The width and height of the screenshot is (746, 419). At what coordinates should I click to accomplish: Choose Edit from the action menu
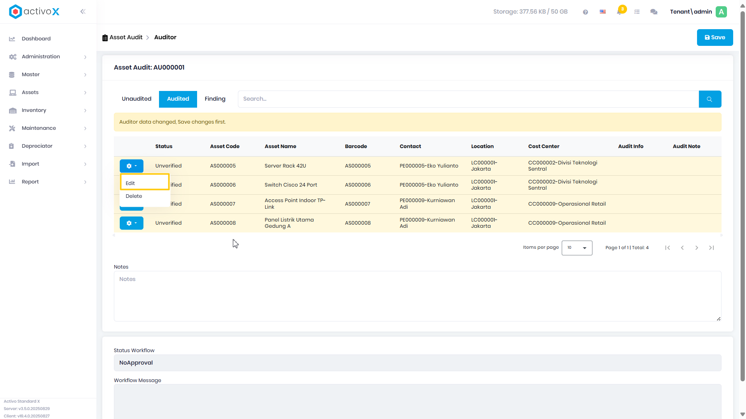point(145,183)
